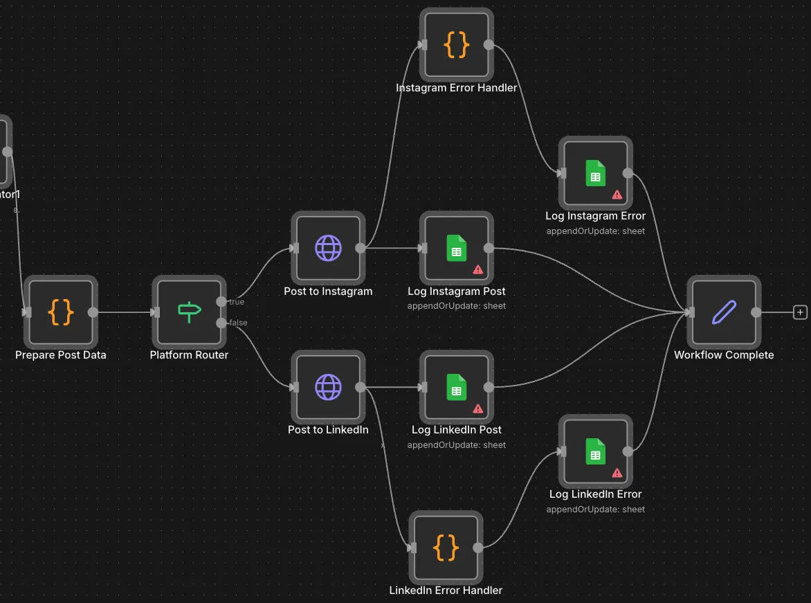Click warning triangle on Log LinkedIn Post
This screenshot has width=811, height=603.
[478, 409]
